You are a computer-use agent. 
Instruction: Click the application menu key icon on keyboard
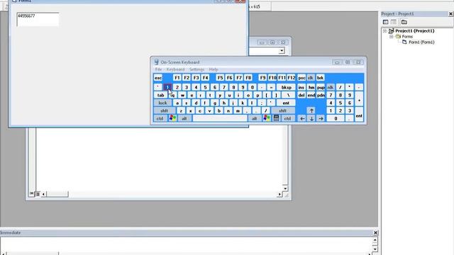point(276,118)
